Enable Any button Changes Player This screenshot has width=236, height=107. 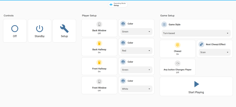tap(178, 67)
